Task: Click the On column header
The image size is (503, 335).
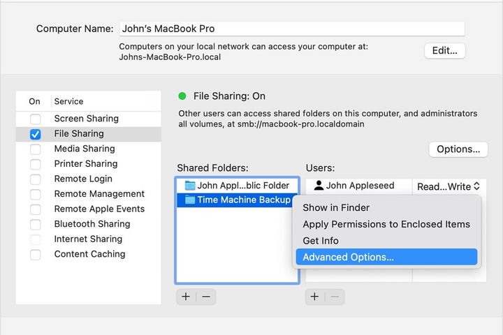Action: [34, 102]
